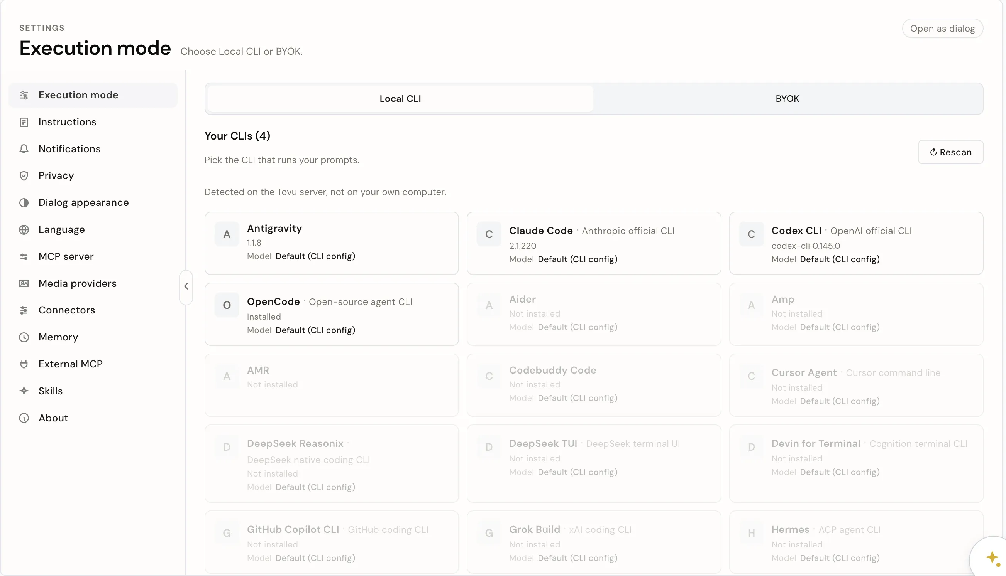This screenshot has height=576, width=1006.
Task: Click the Claude Code 'C' avatar icon
Action: [489, 234]
